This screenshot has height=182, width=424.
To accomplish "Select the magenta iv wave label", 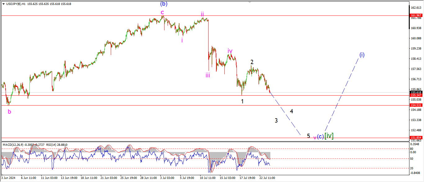I will pos(230,51).
